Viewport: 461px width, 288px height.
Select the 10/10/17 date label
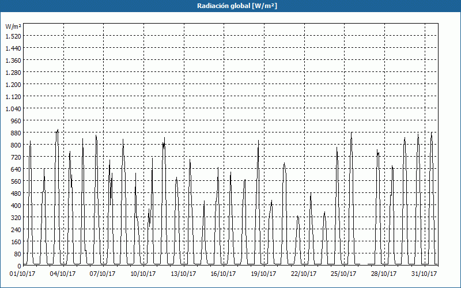click(x=143, y=274)
